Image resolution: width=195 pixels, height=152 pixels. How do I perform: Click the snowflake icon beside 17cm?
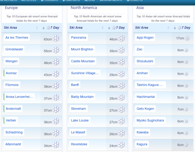(x=187, y=38)
